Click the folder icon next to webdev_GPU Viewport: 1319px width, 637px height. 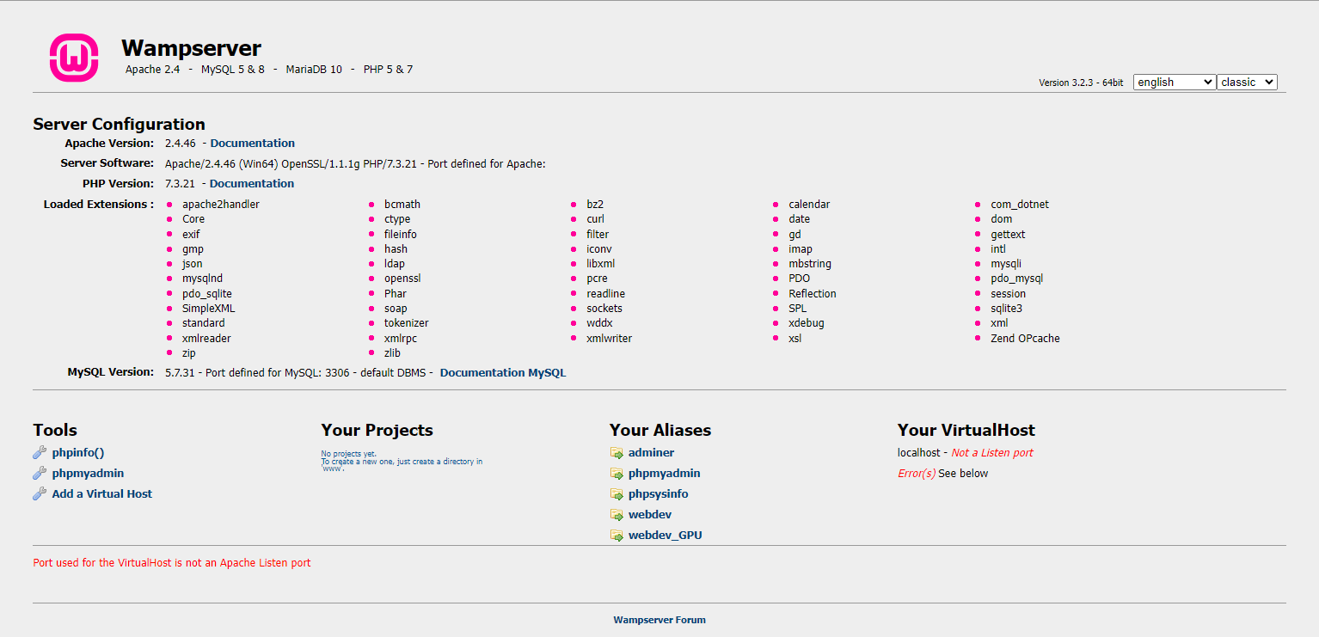click(617, 536)
